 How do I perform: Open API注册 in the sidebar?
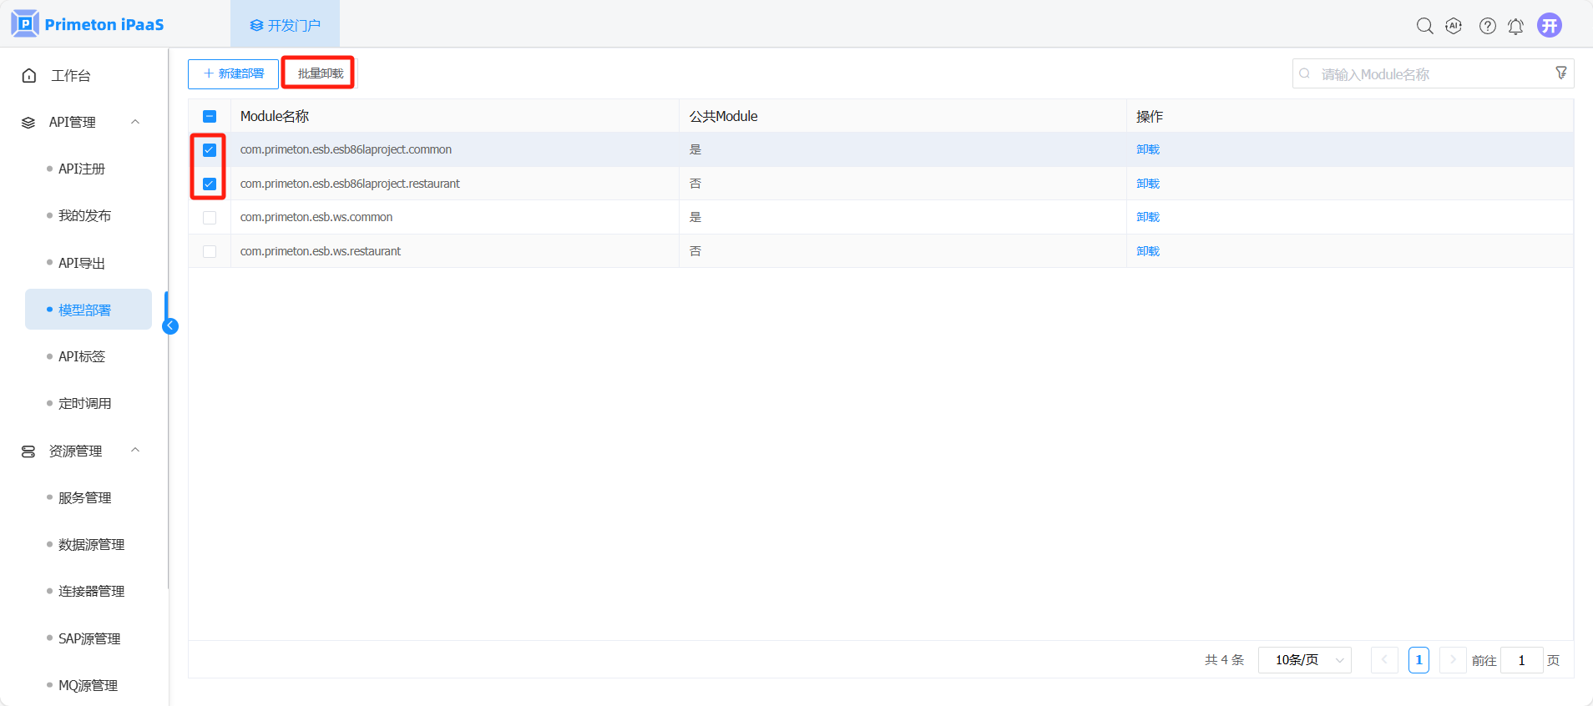point(82,169)
